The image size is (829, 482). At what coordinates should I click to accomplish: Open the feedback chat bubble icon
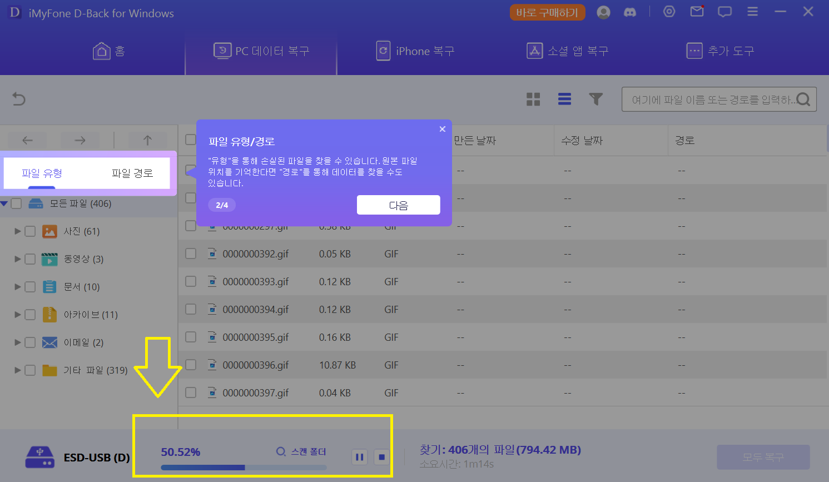pyautogui.click(x=724, y=12)
